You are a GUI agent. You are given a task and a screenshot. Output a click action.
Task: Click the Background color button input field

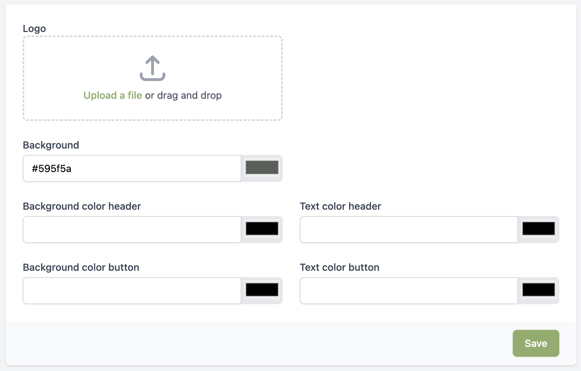point(132,291)
